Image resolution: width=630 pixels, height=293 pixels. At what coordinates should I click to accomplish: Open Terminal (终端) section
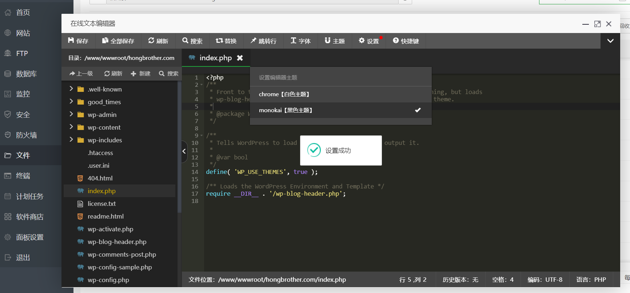pos(31,176)
